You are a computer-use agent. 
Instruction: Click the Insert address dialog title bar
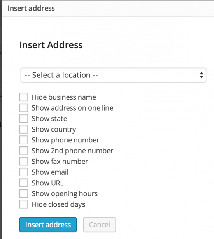point(108,8)
